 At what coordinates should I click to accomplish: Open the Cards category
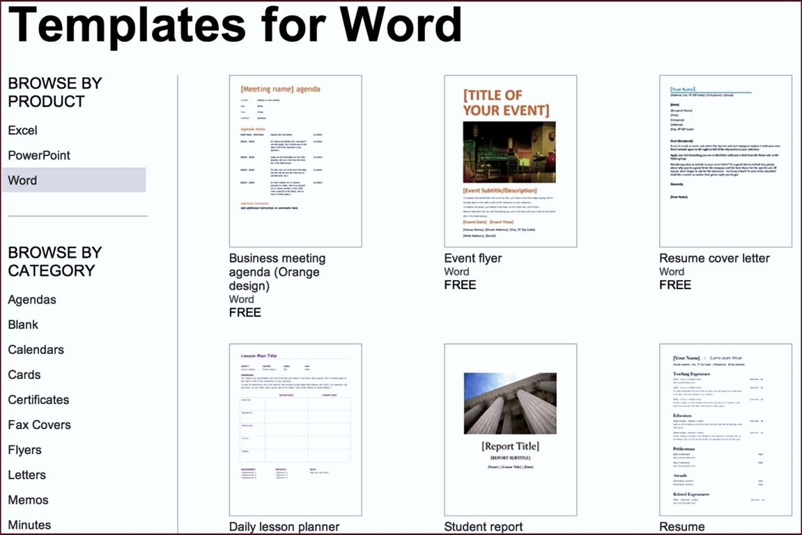[24, 375]
